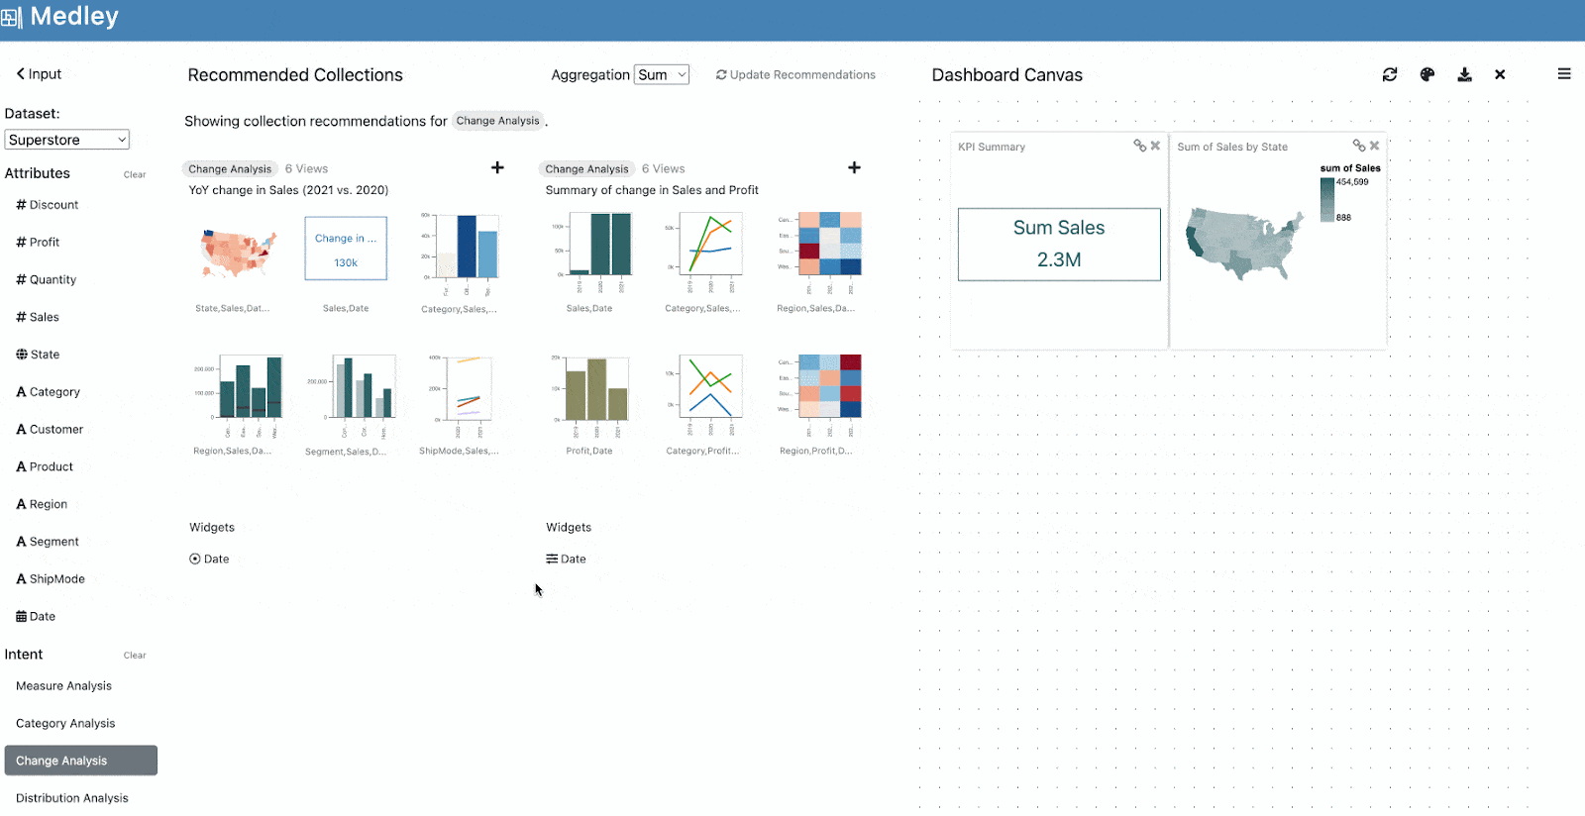Image resolution: width=1585 pixels, height=816 pixels.
Task: Open the color palette theme
Action: point(1427,74)
